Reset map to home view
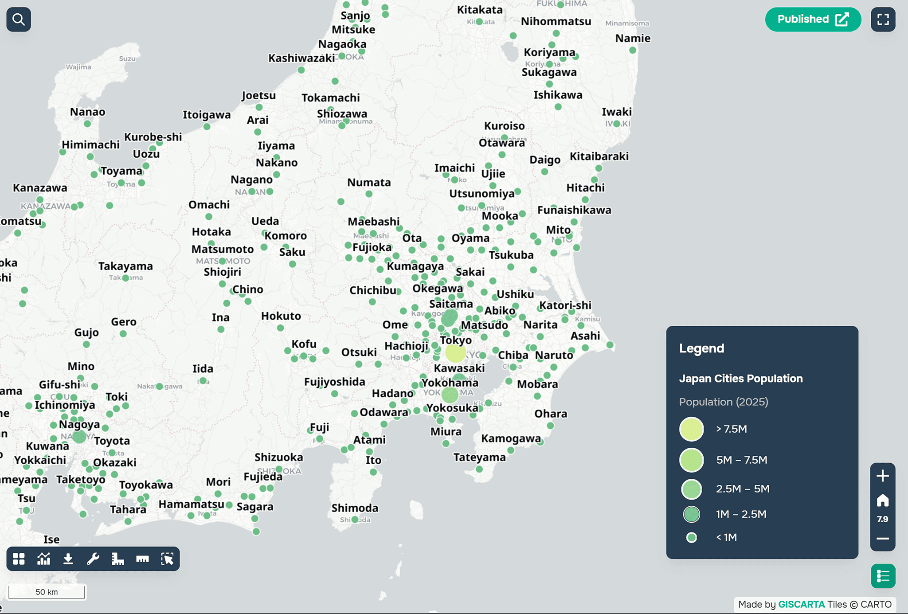The height and width of the screenshot is (614, 908). pyautogui.click(x=882, y=501)
